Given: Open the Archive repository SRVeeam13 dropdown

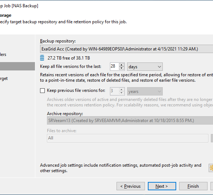Looking at the screenshot, I should [x=130, y=120].
